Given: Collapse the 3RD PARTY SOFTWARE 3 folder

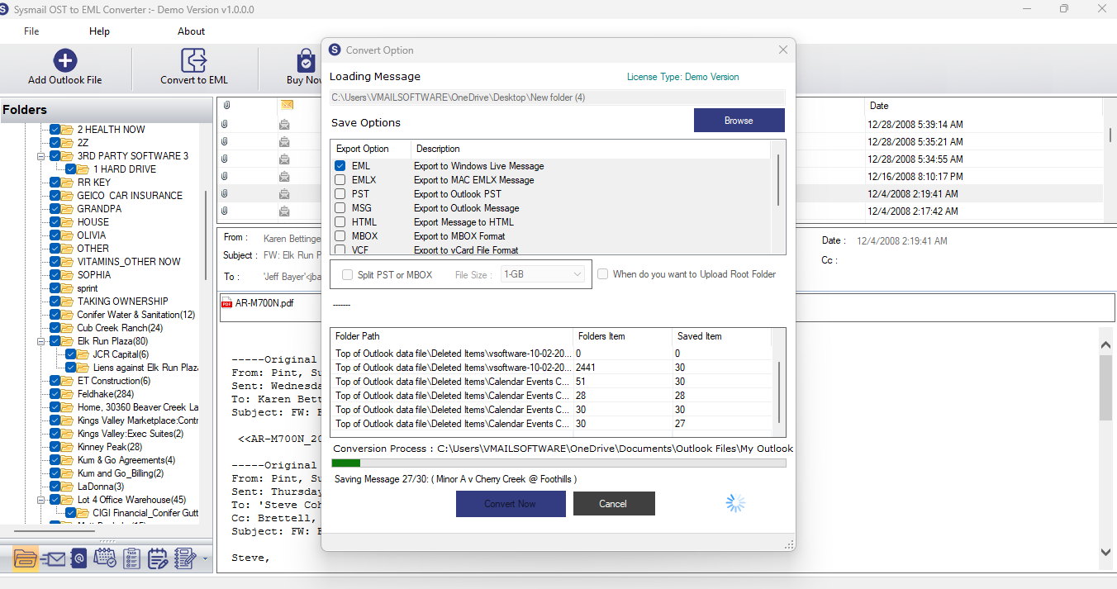Looking at the screenshot, I should [x=40, y=156].
